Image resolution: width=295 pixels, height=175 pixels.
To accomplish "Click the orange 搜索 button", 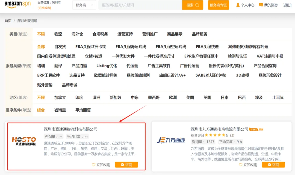I will (193, 5).
